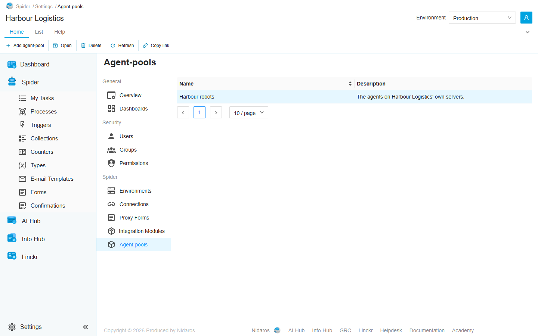The width and height of the screenshot is (538, 336).
Task: Go to Processes via its icon
Action: click(22, 112)
